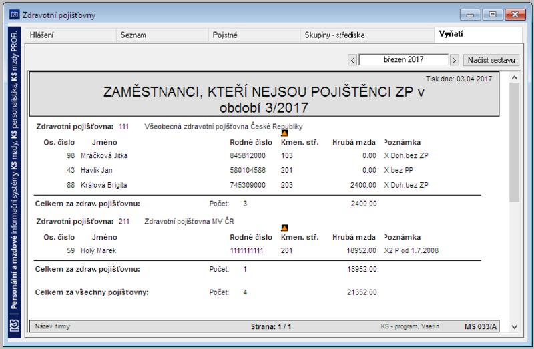Viewport: 534px width, 349px height.
Task: Go to next month with right arrow
Action: [455, 60]
